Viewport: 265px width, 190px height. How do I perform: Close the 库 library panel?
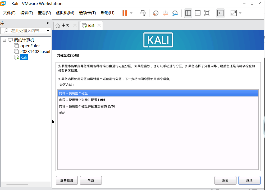48,23
